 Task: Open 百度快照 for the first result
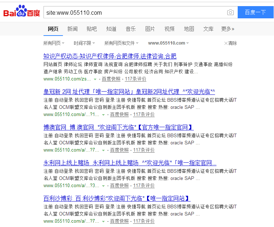111,79
